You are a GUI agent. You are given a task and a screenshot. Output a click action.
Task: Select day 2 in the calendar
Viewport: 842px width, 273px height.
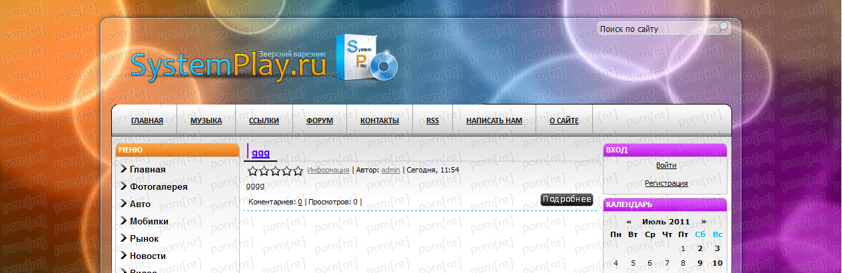700,249
